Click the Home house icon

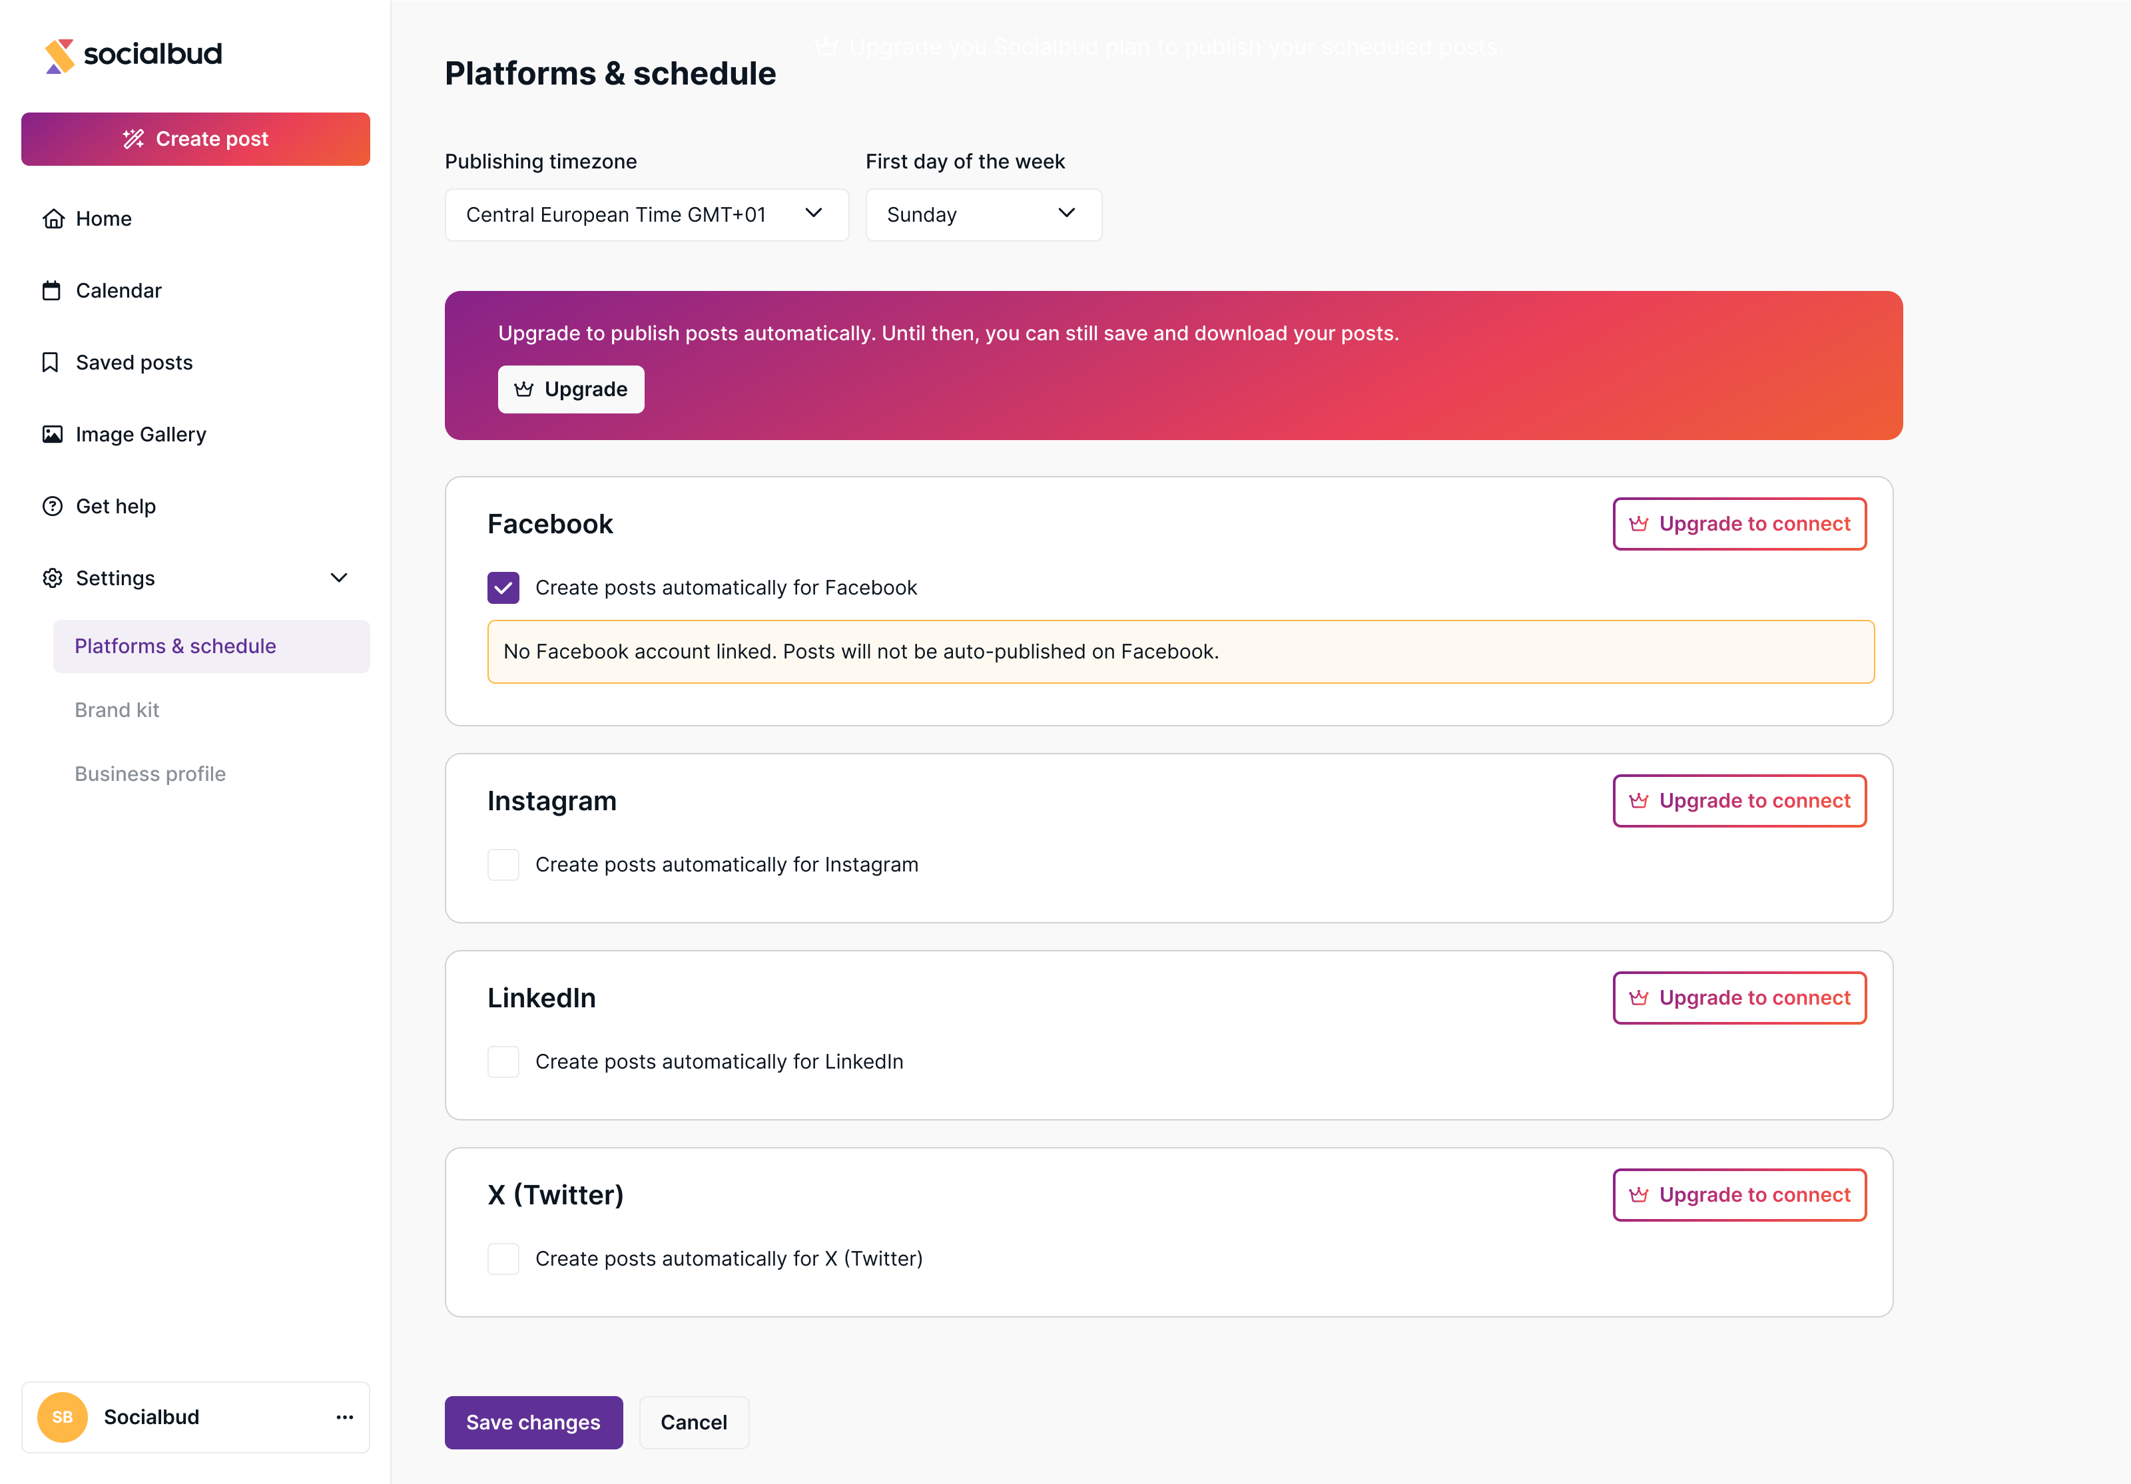[53, 219]
